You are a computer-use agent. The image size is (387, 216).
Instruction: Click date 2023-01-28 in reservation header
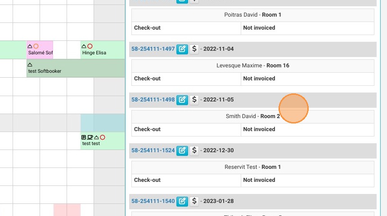tap(218, 201)
